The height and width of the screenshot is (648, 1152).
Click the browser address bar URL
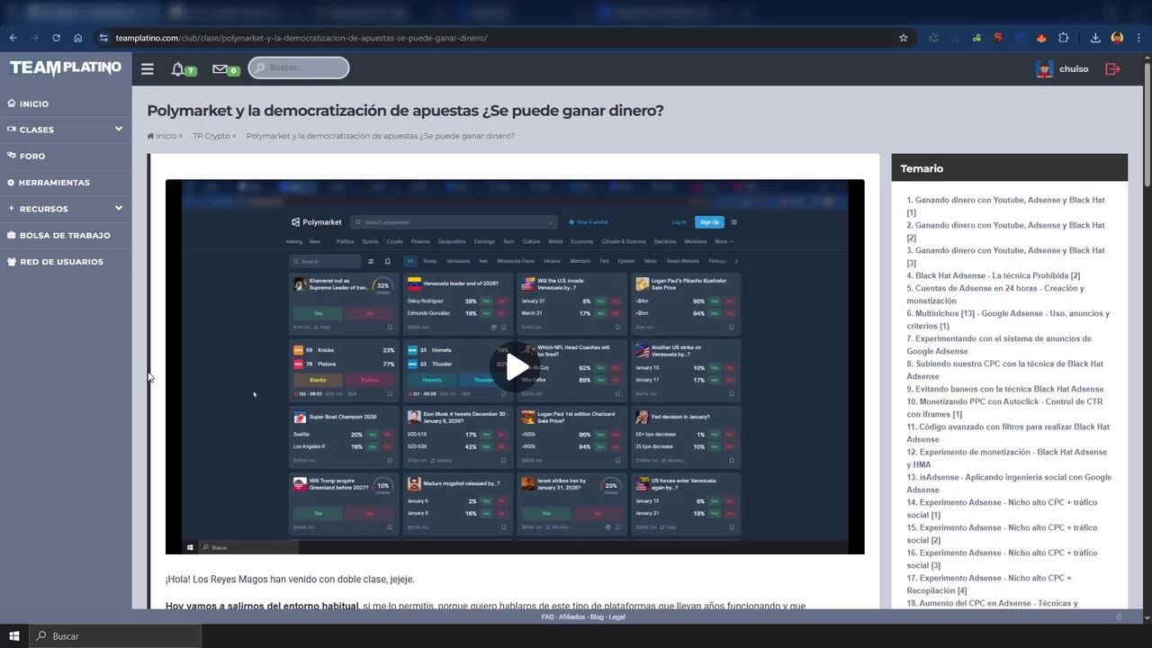(301, 38)
